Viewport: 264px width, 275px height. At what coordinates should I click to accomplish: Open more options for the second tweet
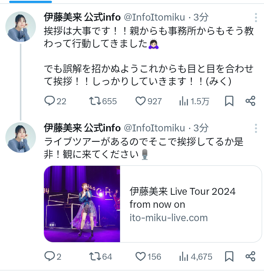pyautogui.click(x=256, y=128)
